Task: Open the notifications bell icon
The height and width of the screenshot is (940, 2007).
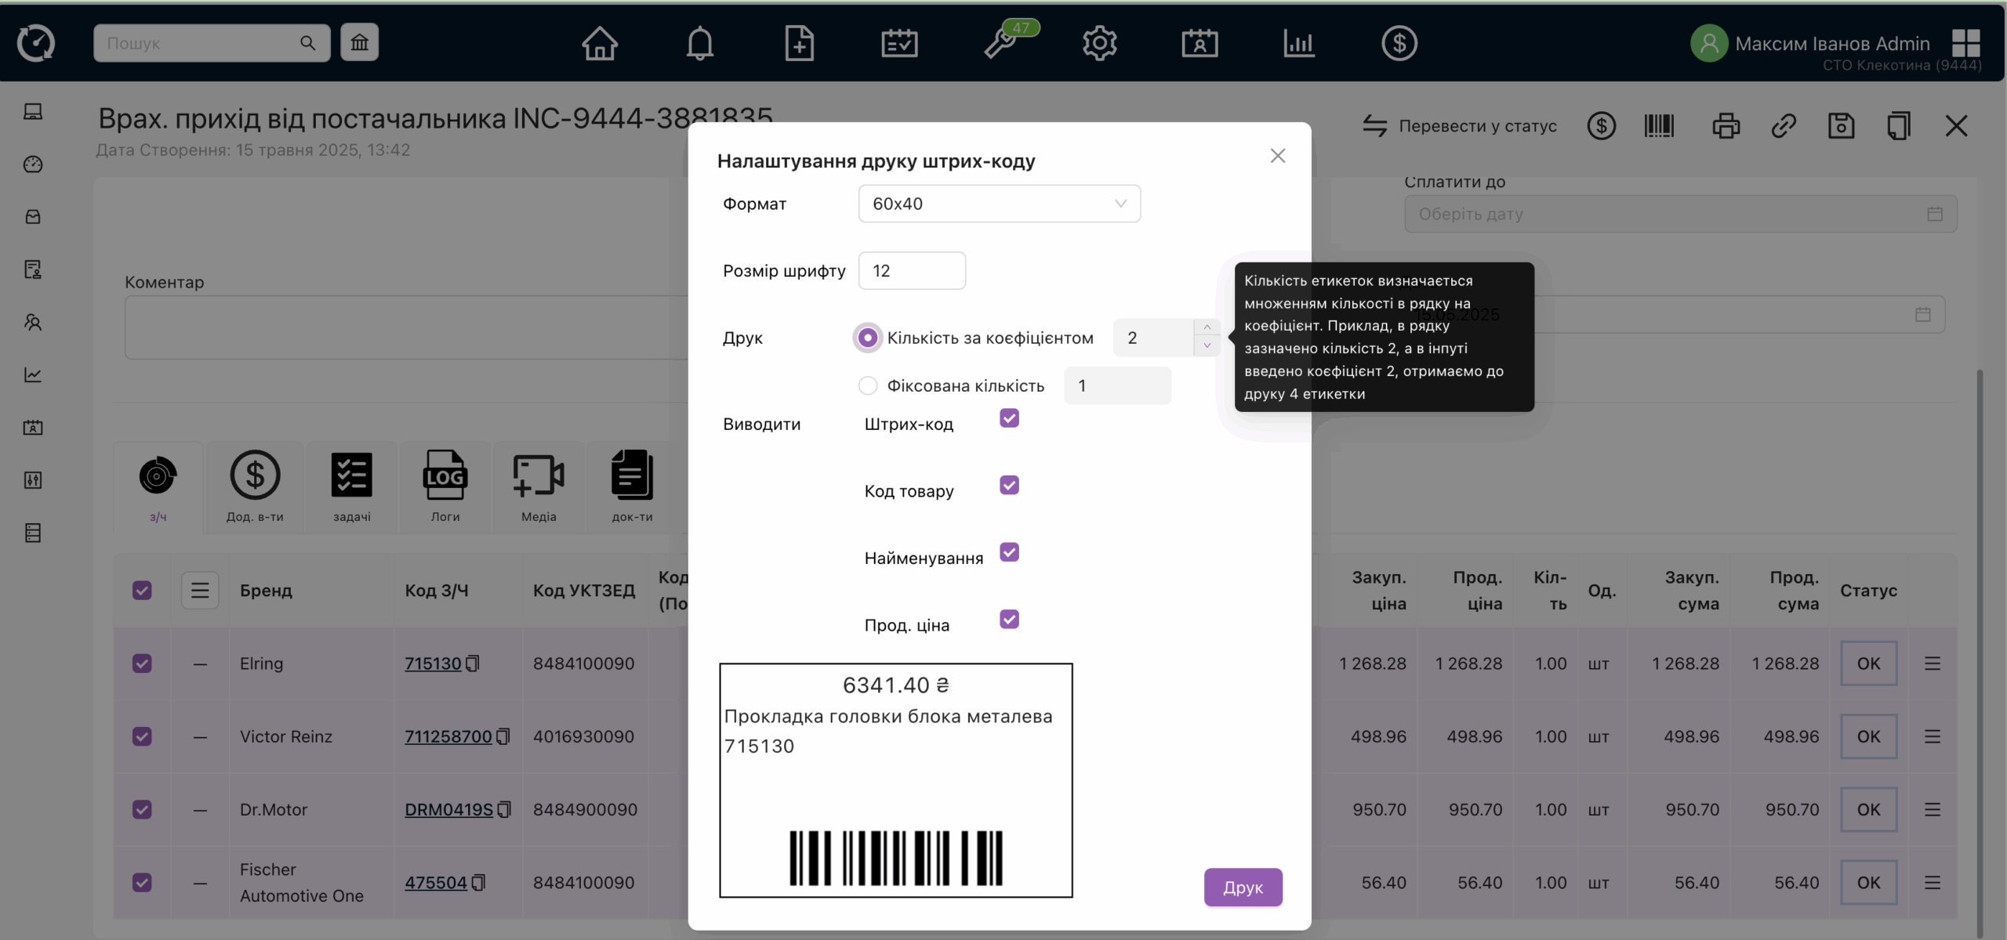Action: point(699,43)
